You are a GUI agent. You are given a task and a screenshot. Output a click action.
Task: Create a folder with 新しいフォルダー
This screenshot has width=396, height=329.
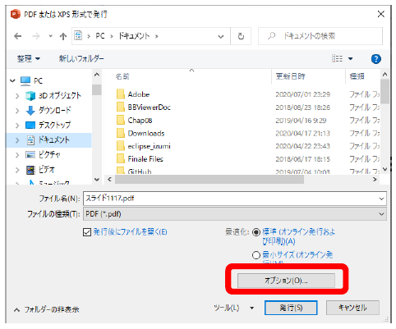point(81,58)
